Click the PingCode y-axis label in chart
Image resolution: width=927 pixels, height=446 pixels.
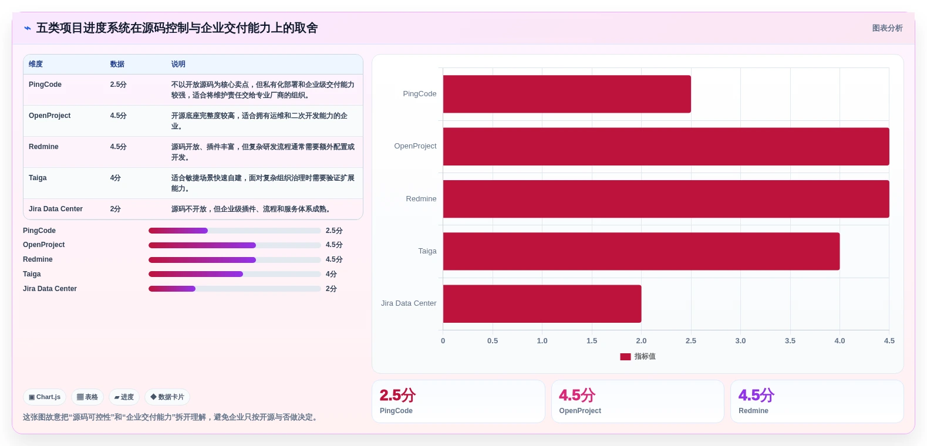(420, 94)
